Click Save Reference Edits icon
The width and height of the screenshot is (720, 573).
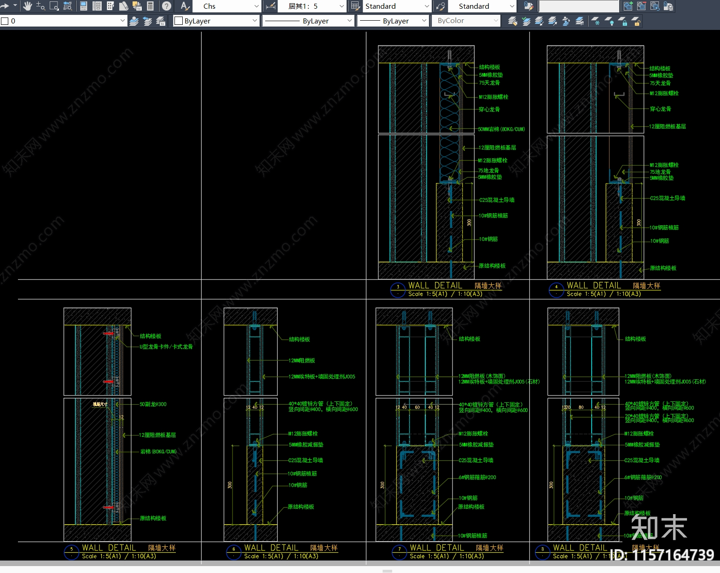pos(668,6)
